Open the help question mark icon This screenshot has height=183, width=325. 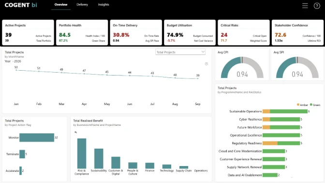click(x=317, y=6)
